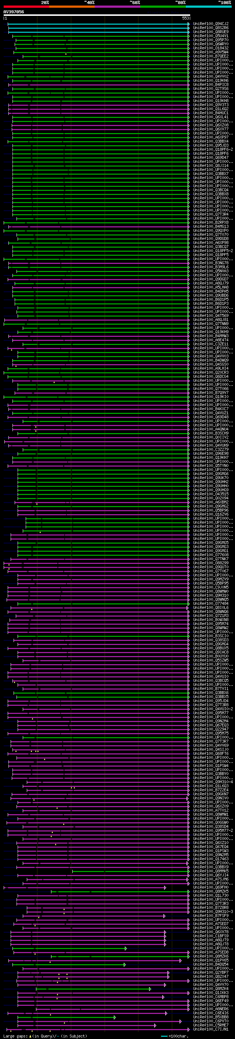Select label UniRef100_Q69D47
Viewport: 235px width, 1039px height.
point(211,158)
